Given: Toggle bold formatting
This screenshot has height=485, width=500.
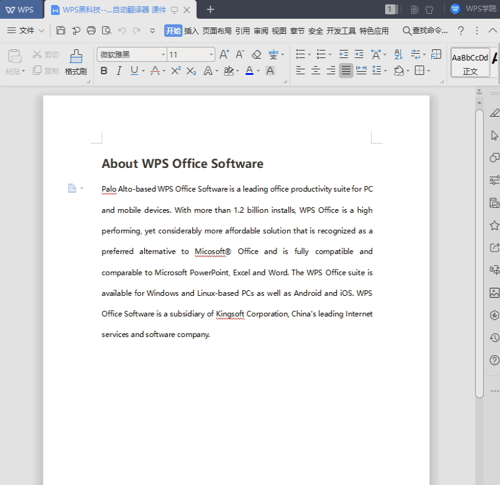Looking at the screenshot, I should pos(104,71).
